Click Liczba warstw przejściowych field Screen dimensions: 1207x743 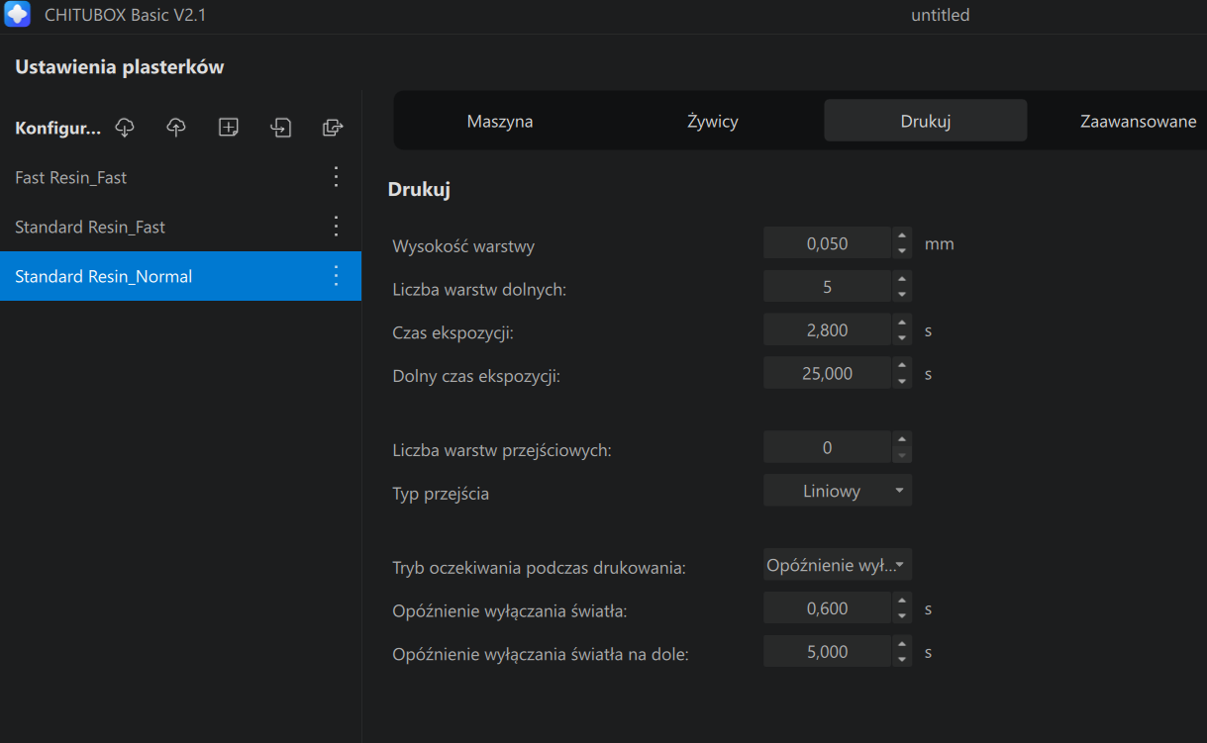coord(828,447)
